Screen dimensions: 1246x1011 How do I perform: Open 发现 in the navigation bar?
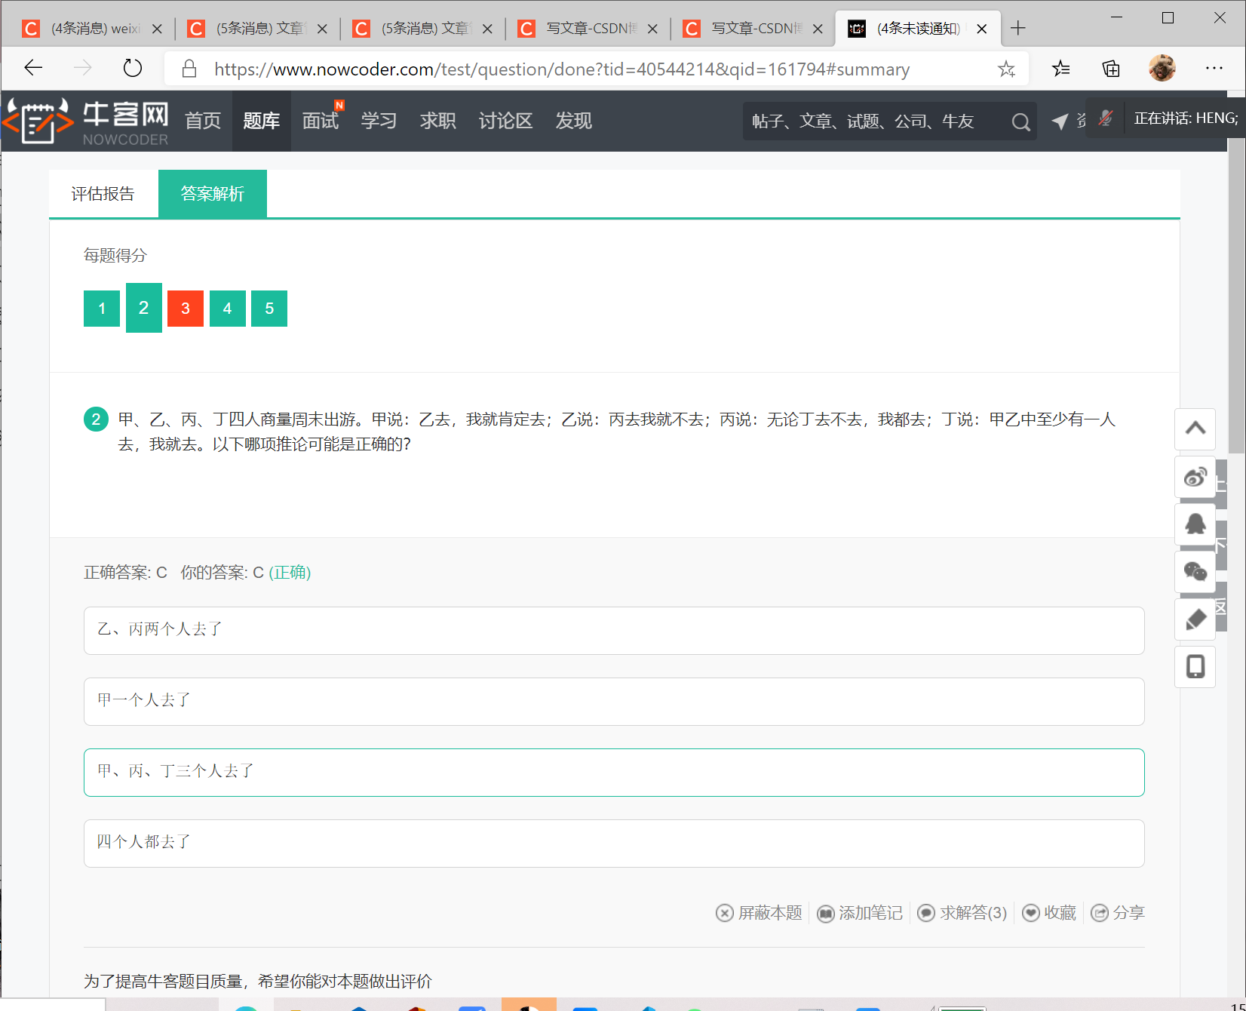click(x=573, y=121)
